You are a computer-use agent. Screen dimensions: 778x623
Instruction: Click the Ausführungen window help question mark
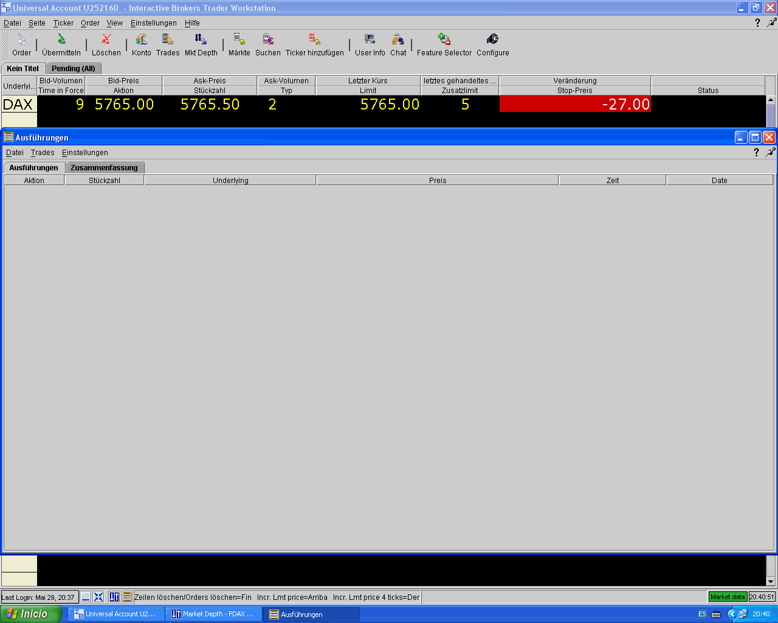tap(756, 152)
